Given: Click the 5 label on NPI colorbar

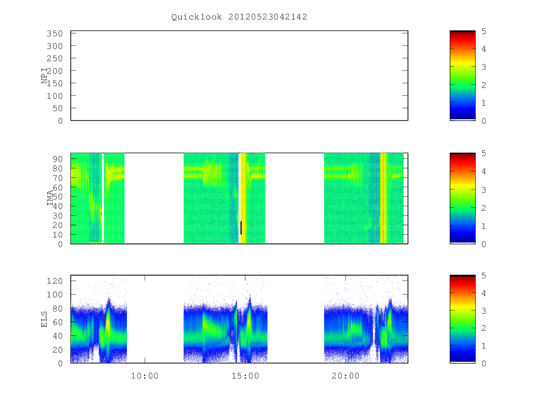Looking at the screenshot, I should click(484, 31).
